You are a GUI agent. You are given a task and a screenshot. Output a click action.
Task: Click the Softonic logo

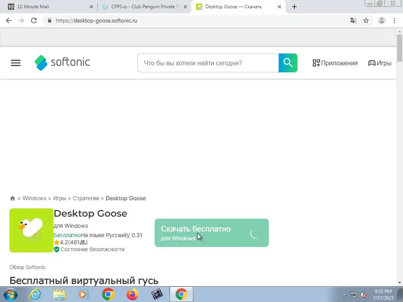[62, 63]
